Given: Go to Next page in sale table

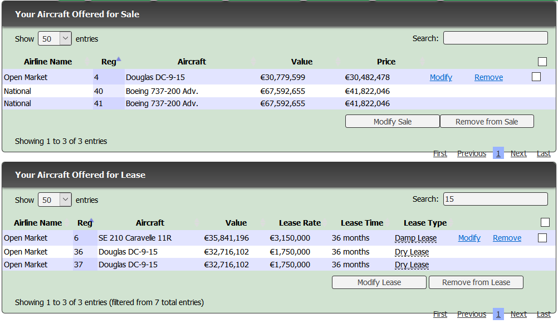Looking at the screenshot, I should 518,154.
